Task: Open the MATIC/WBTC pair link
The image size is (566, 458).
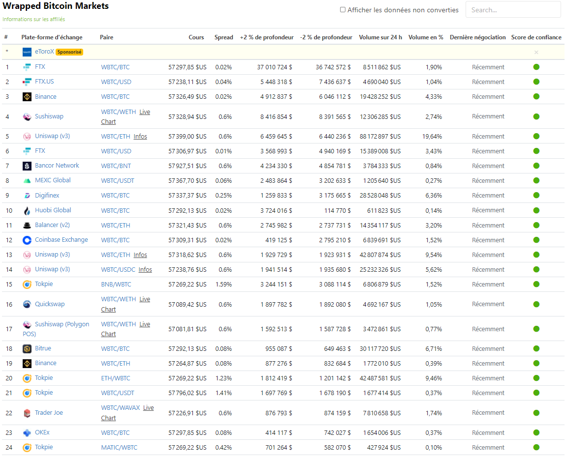Action: pyautogui.click(x=119, y=448)
